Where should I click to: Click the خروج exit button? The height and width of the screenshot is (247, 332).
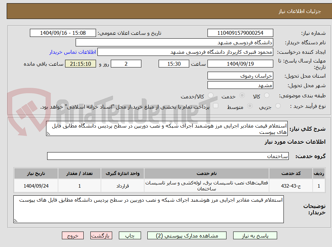pos(73,235)
